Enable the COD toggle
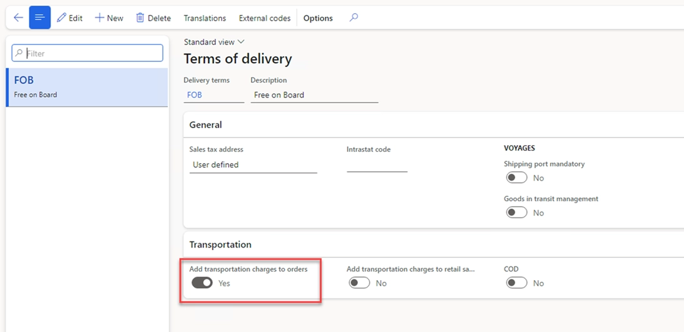 pyautogui.click(x=516, y=283)
